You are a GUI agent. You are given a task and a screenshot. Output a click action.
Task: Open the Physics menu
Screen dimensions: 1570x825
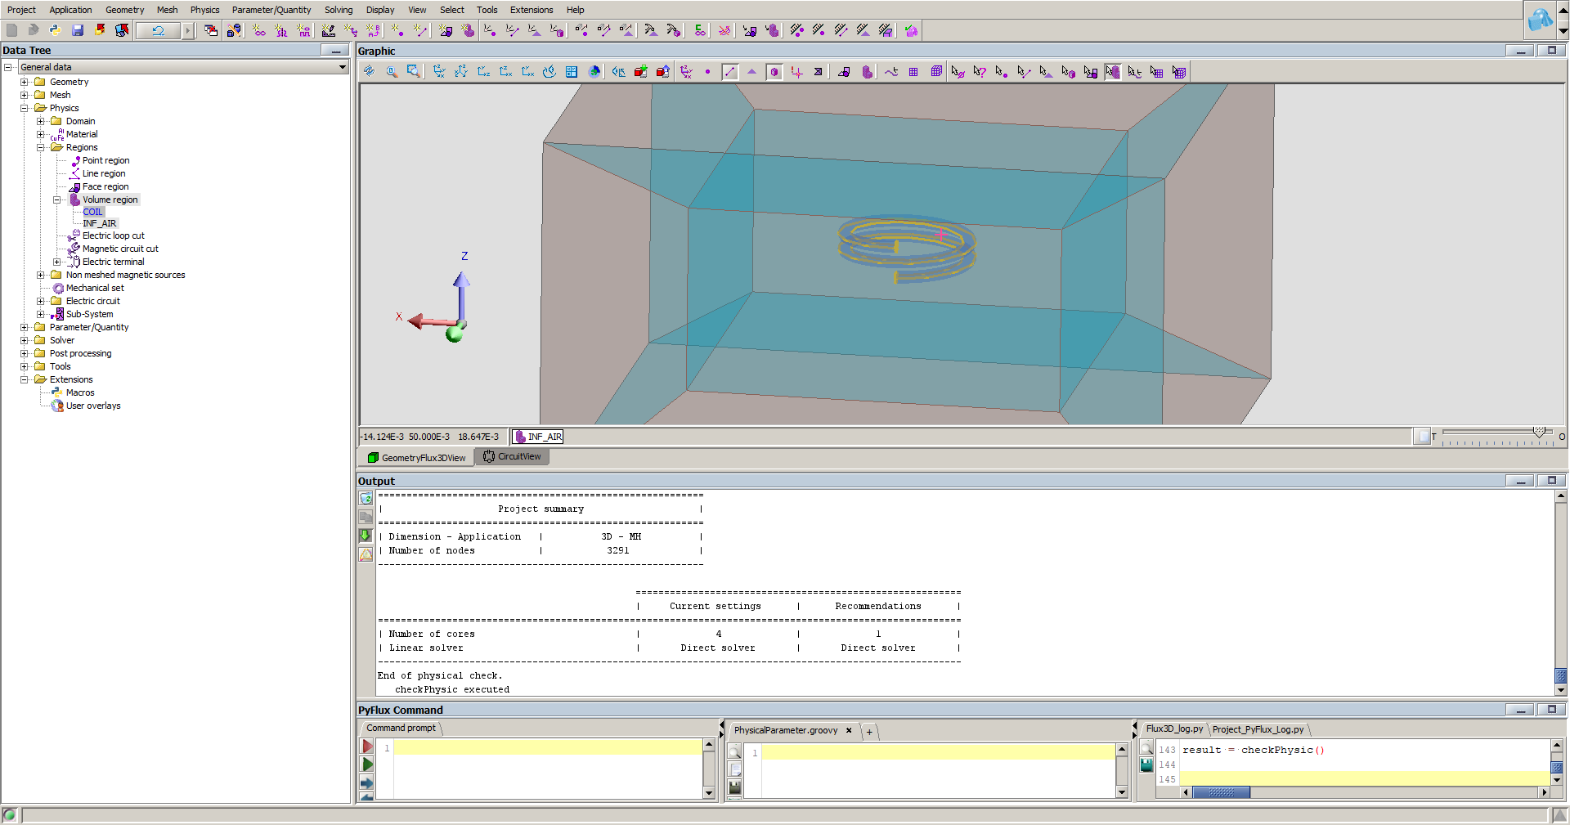pos(204,10)
